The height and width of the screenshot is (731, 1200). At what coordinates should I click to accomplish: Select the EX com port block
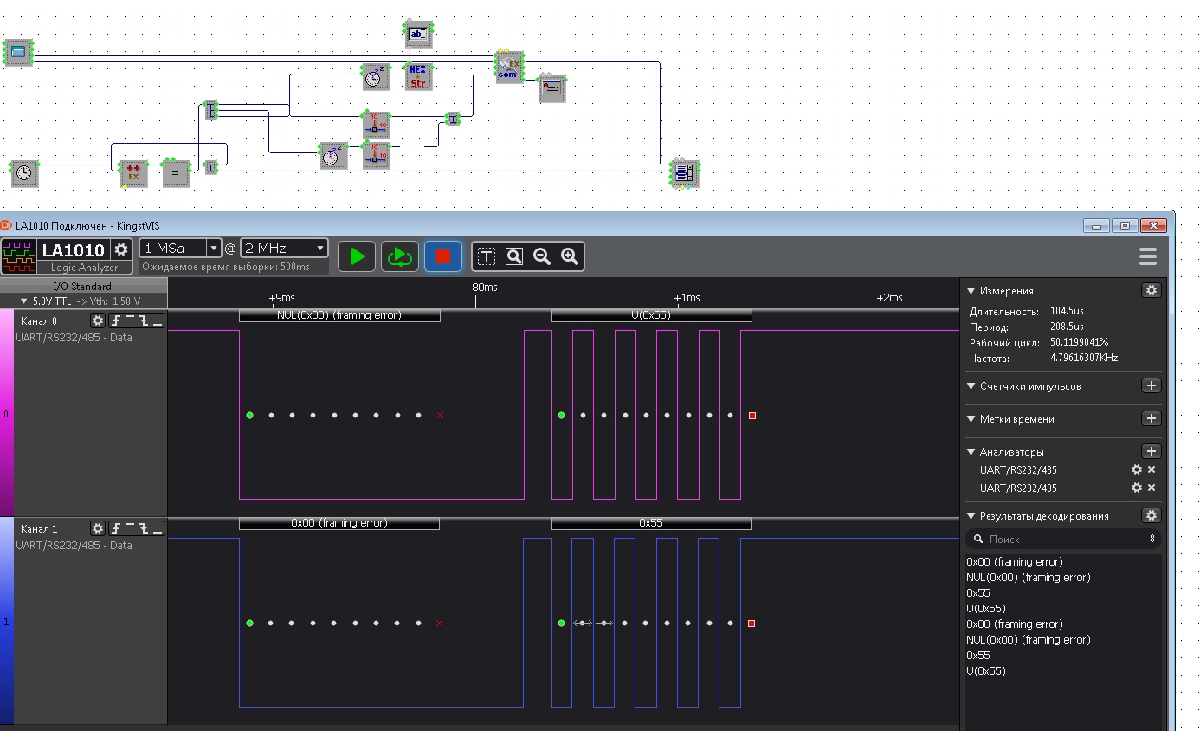pos(508,66)
